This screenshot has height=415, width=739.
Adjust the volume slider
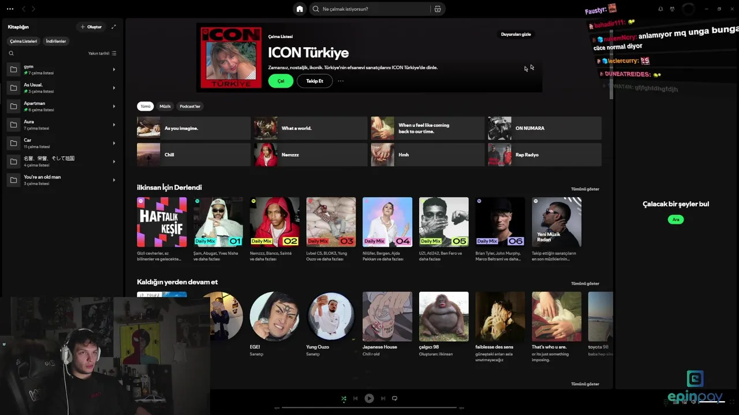[711, 402]
